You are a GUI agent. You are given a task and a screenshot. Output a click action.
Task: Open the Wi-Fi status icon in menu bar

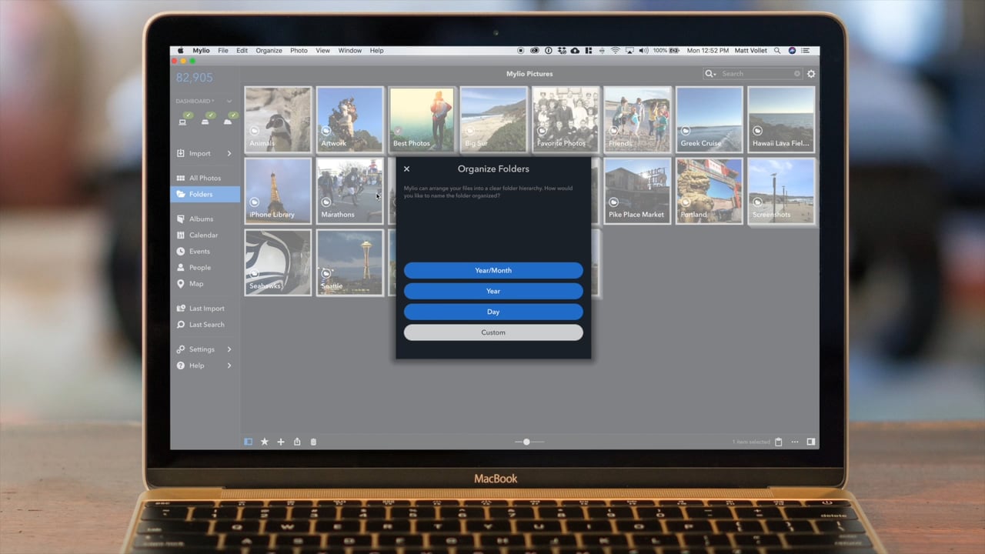tap(616, 51)
